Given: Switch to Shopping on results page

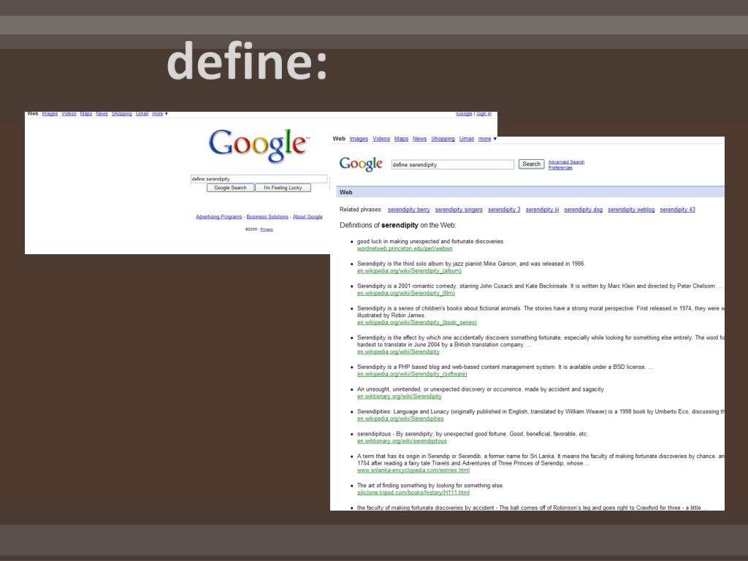Looking at the screenshot, I should [443, 139].
